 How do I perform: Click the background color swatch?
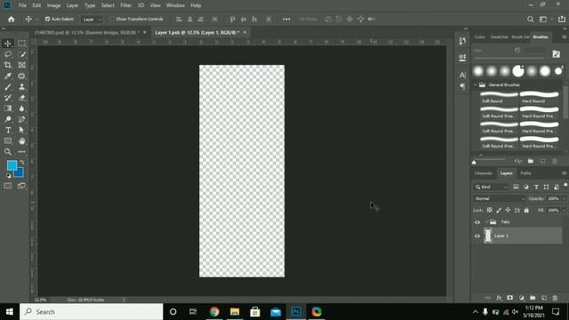(x=20, y=173)
